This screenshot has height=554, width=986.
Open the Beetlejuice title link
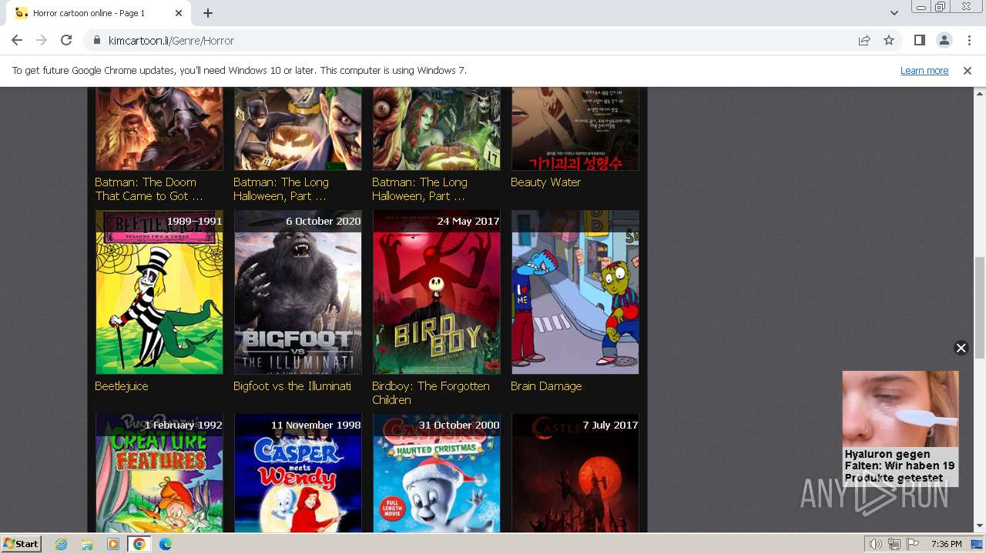121,386
